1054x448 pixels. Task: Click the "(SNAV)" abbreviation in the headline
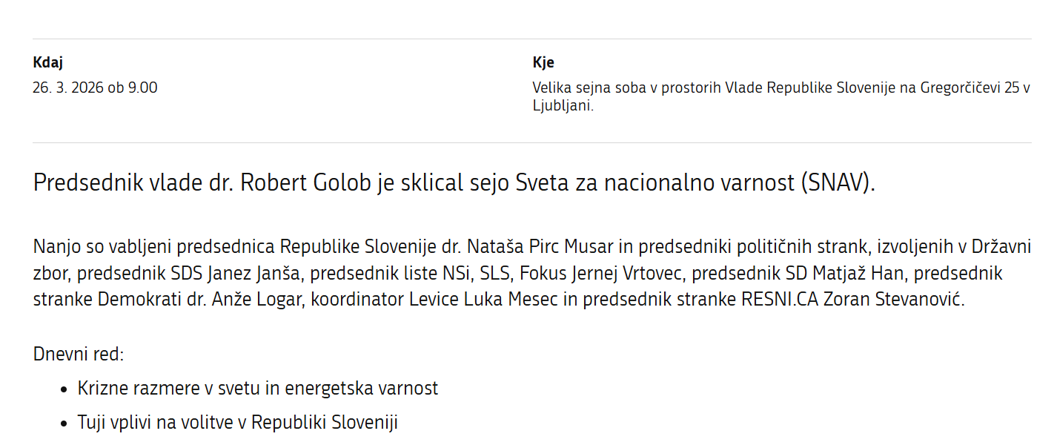[836, 182]
